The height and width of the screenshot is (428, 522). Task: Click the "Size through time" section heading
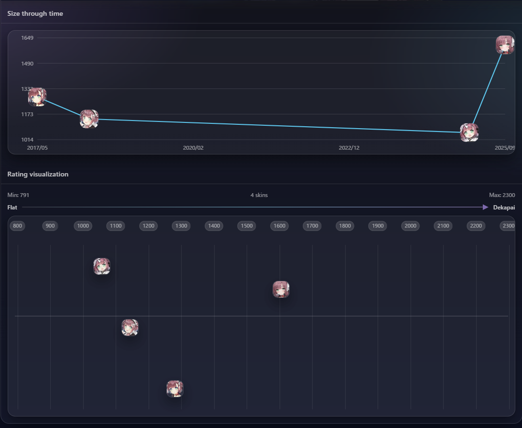point(35,13)
